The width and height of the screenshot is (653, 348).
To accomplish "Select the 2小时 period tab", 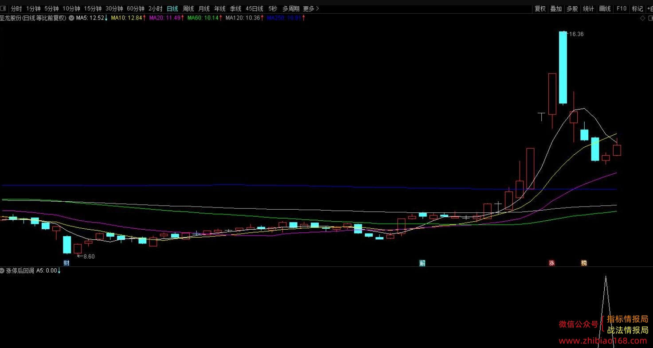I will click(x=155, y=8).
